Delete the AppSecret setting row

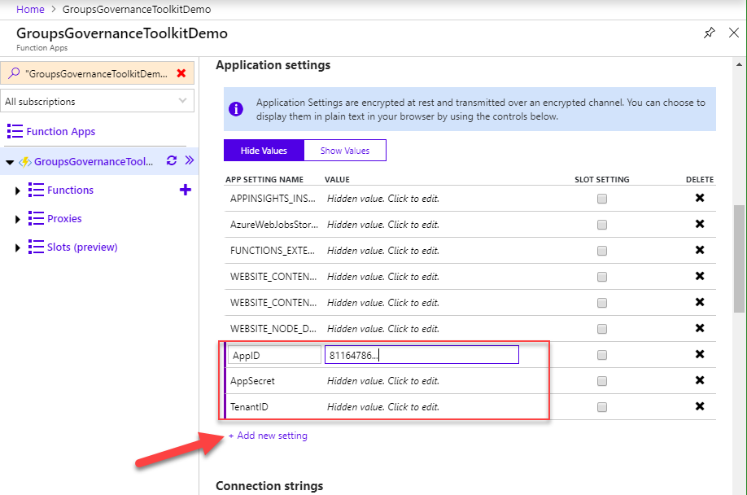click(x=699, y=381)
